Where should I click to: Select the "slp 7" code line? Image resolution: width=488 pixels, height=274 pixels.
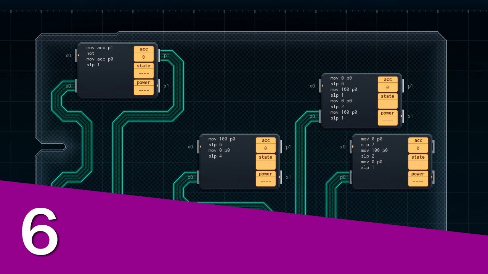tap(368, 145)
